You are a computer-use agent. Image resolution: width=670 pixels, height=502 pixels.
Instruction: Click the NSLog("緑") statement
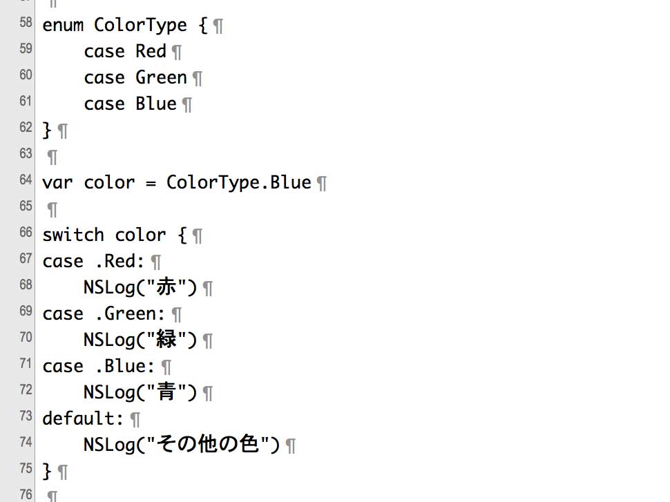pyautogui.click(x=140, y=340)
